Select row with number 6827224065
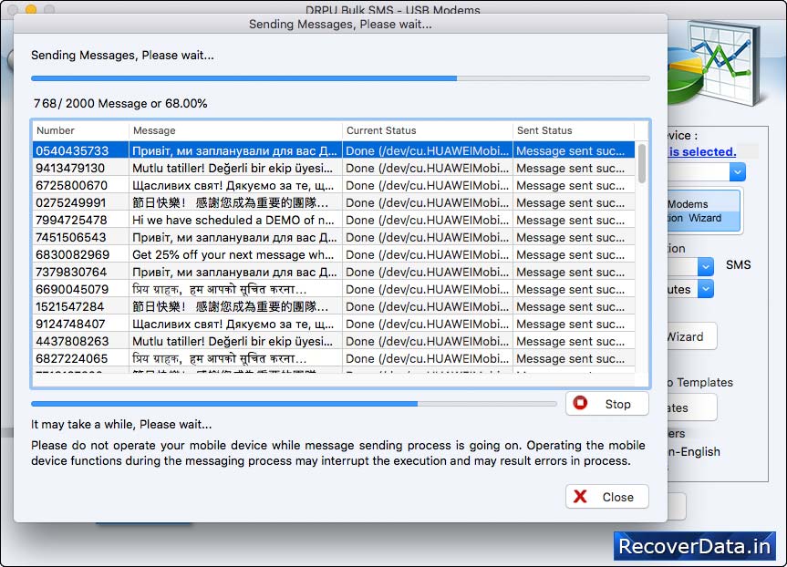The height and width of the screenshot is (567, 787). coord(334,358)
